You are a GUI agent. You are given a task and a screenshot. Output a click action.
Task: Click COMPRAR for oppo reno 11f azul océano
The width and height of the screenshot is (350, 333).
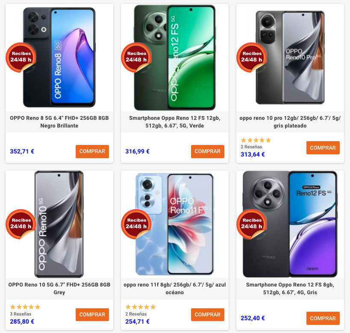coord(208,315)
